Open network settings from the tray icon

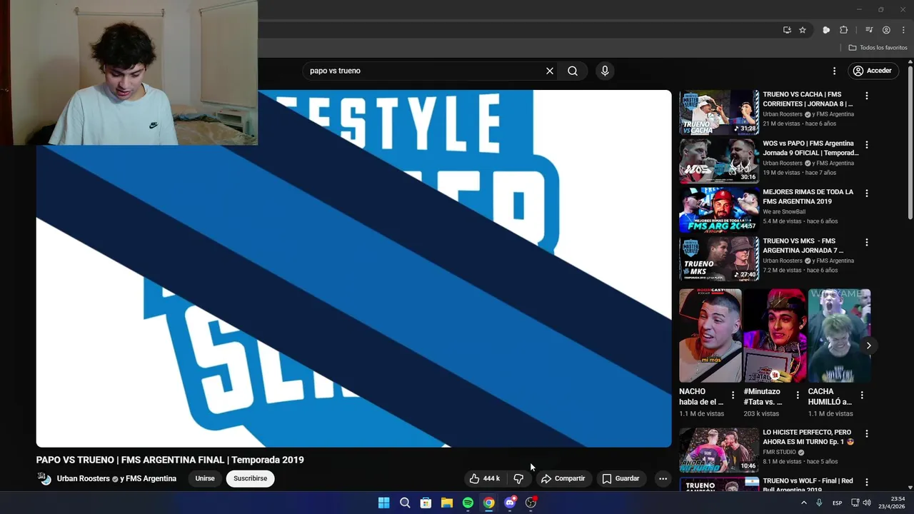855,503
